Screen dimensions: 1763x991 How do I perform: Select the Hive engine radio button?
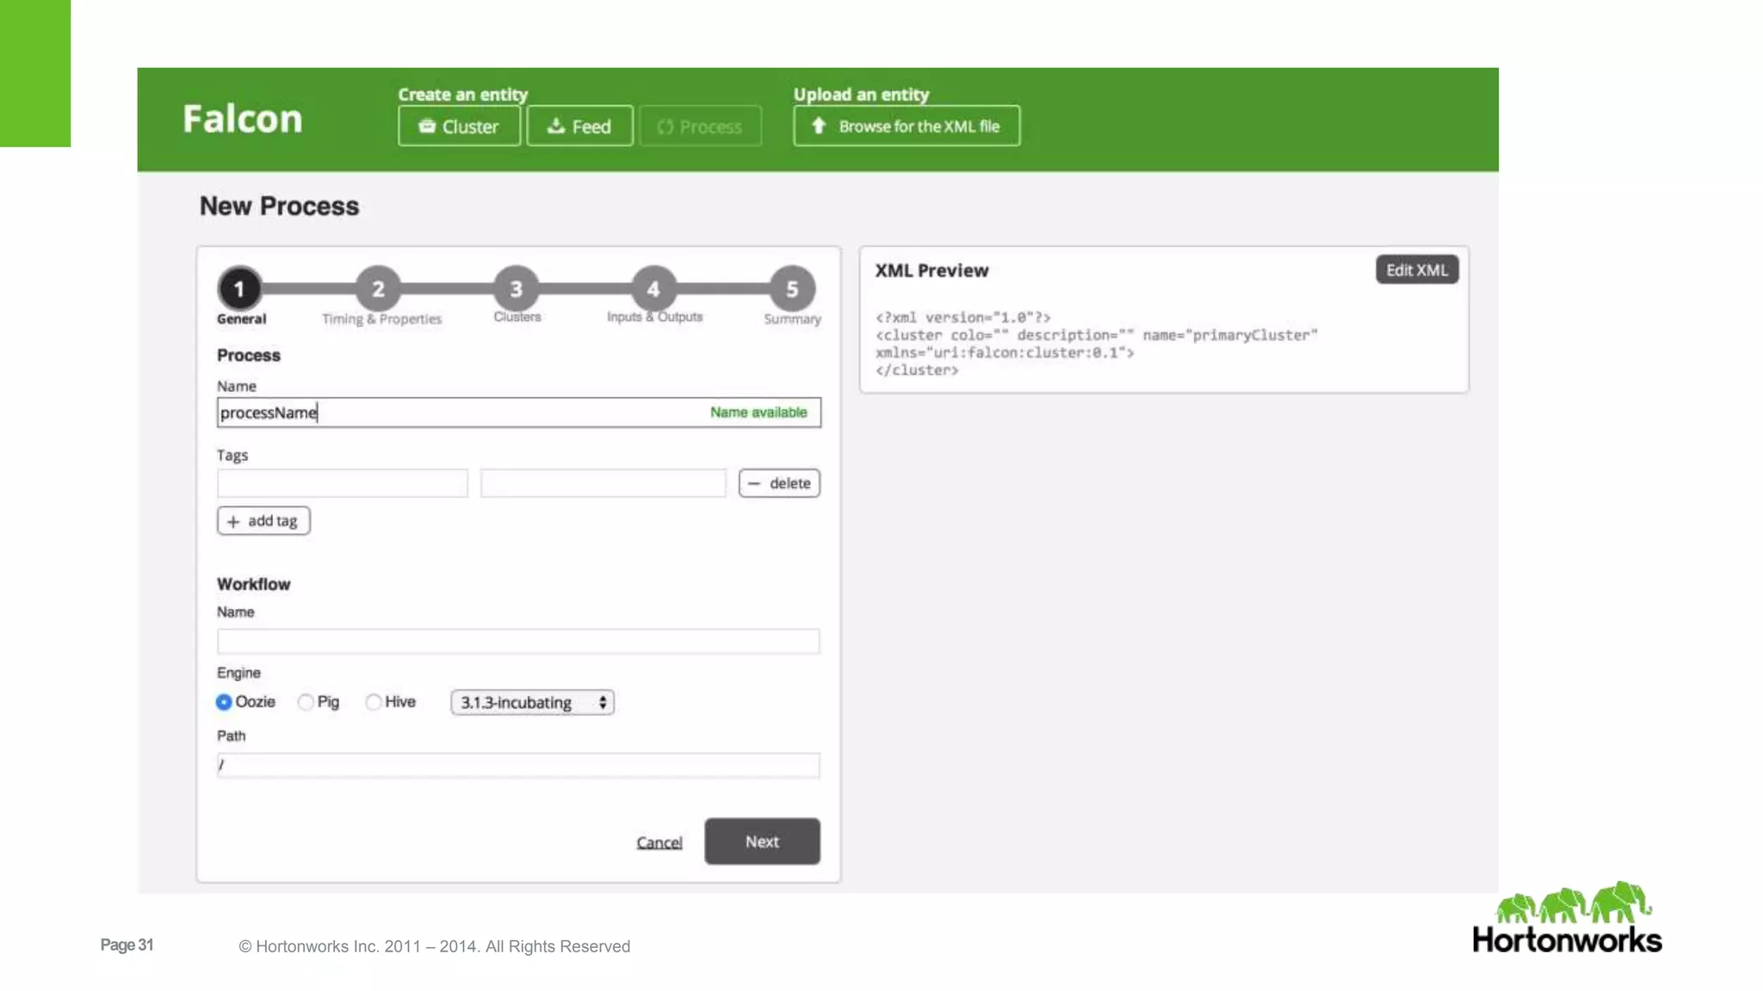point(373,702)
